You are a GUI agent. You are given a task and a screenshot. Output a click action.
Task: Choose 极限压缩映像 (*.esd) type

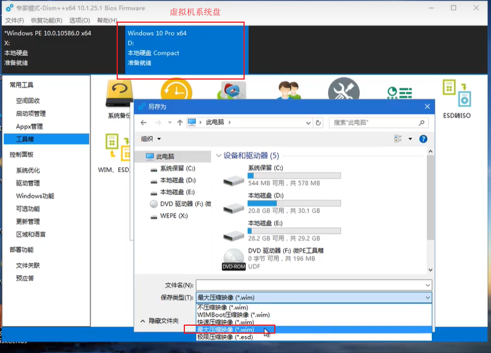313,337
